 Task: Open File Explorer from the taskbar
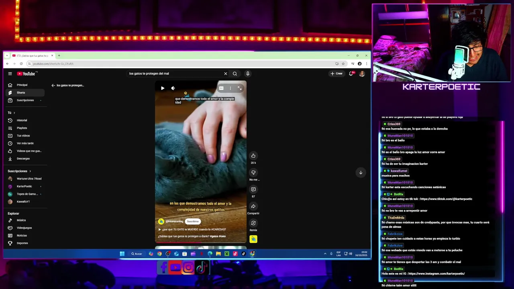(218, 254)
